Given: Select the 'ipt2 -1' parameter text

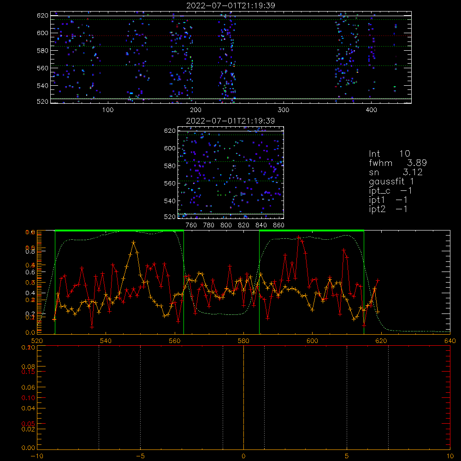Looking at the screenshot, I should (388, 209).
